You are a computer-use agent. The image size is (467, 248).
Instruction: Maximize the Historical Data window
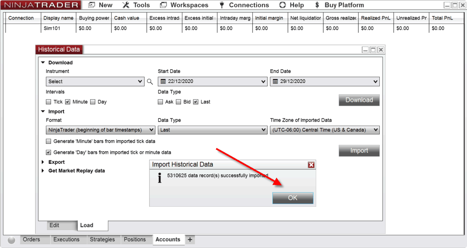[x=373, y=50]
